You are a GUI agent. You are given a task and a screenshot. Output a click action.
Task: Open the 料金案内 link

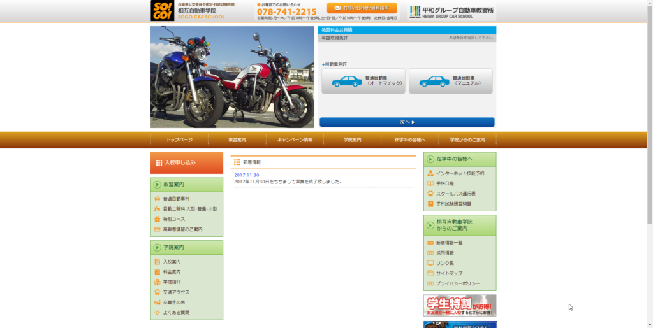pos(172,272)
